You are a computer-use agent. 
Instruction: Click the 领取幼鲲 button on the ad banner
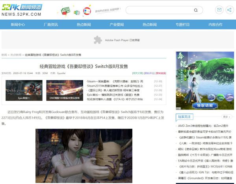[x=205, y=106]
